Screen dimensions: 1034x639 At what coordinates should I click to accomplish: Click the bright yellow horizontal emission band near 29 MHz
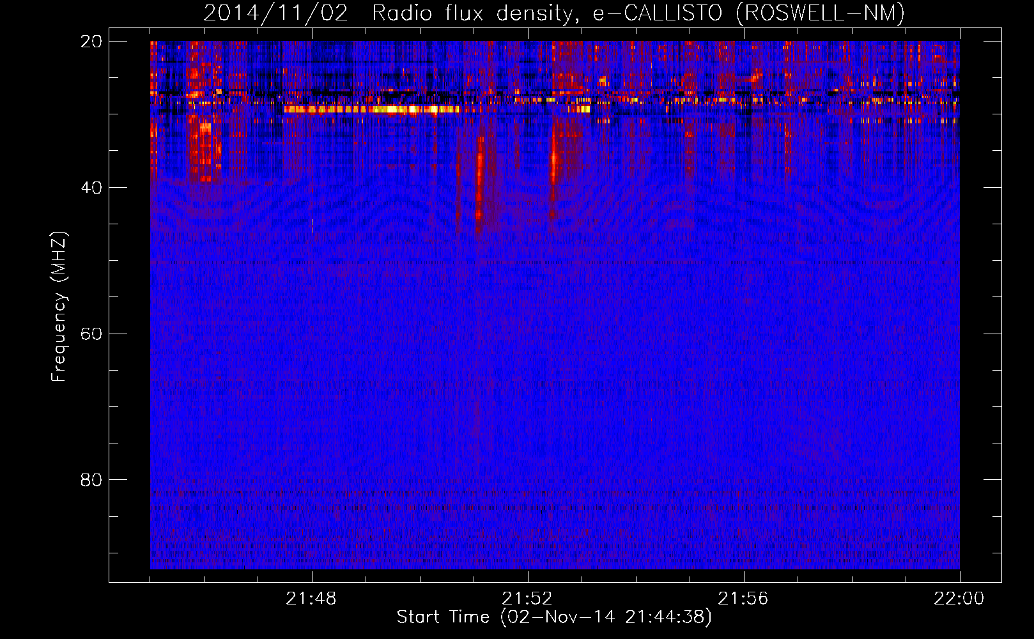pyautogui.click(x=372, y=109)
